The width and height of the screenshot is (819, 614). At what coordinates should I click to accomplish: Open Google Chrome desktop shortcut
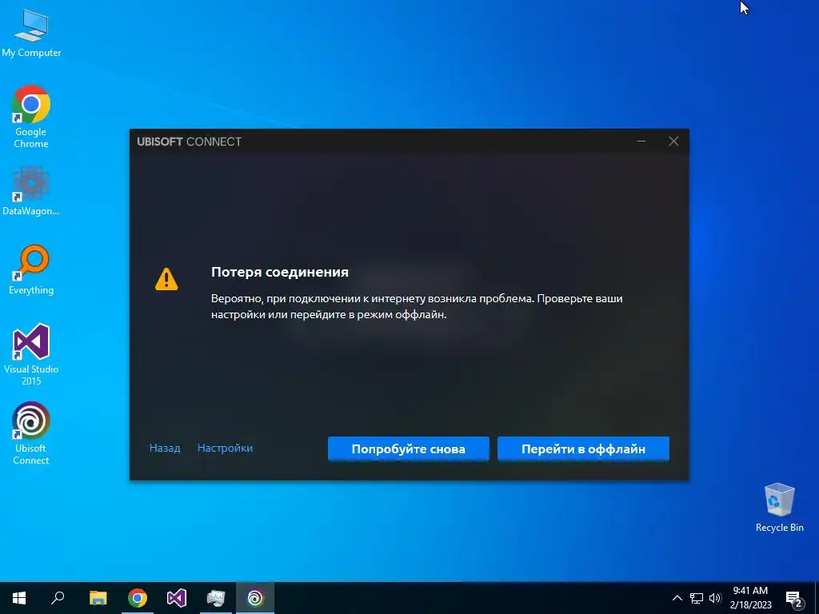[x=31, y=116]
